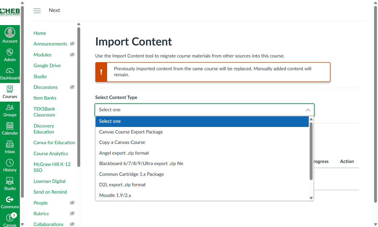Click the global navigation scrollbar down arrow
Viewport: 378px width, 227px height.
click(22, 224)
